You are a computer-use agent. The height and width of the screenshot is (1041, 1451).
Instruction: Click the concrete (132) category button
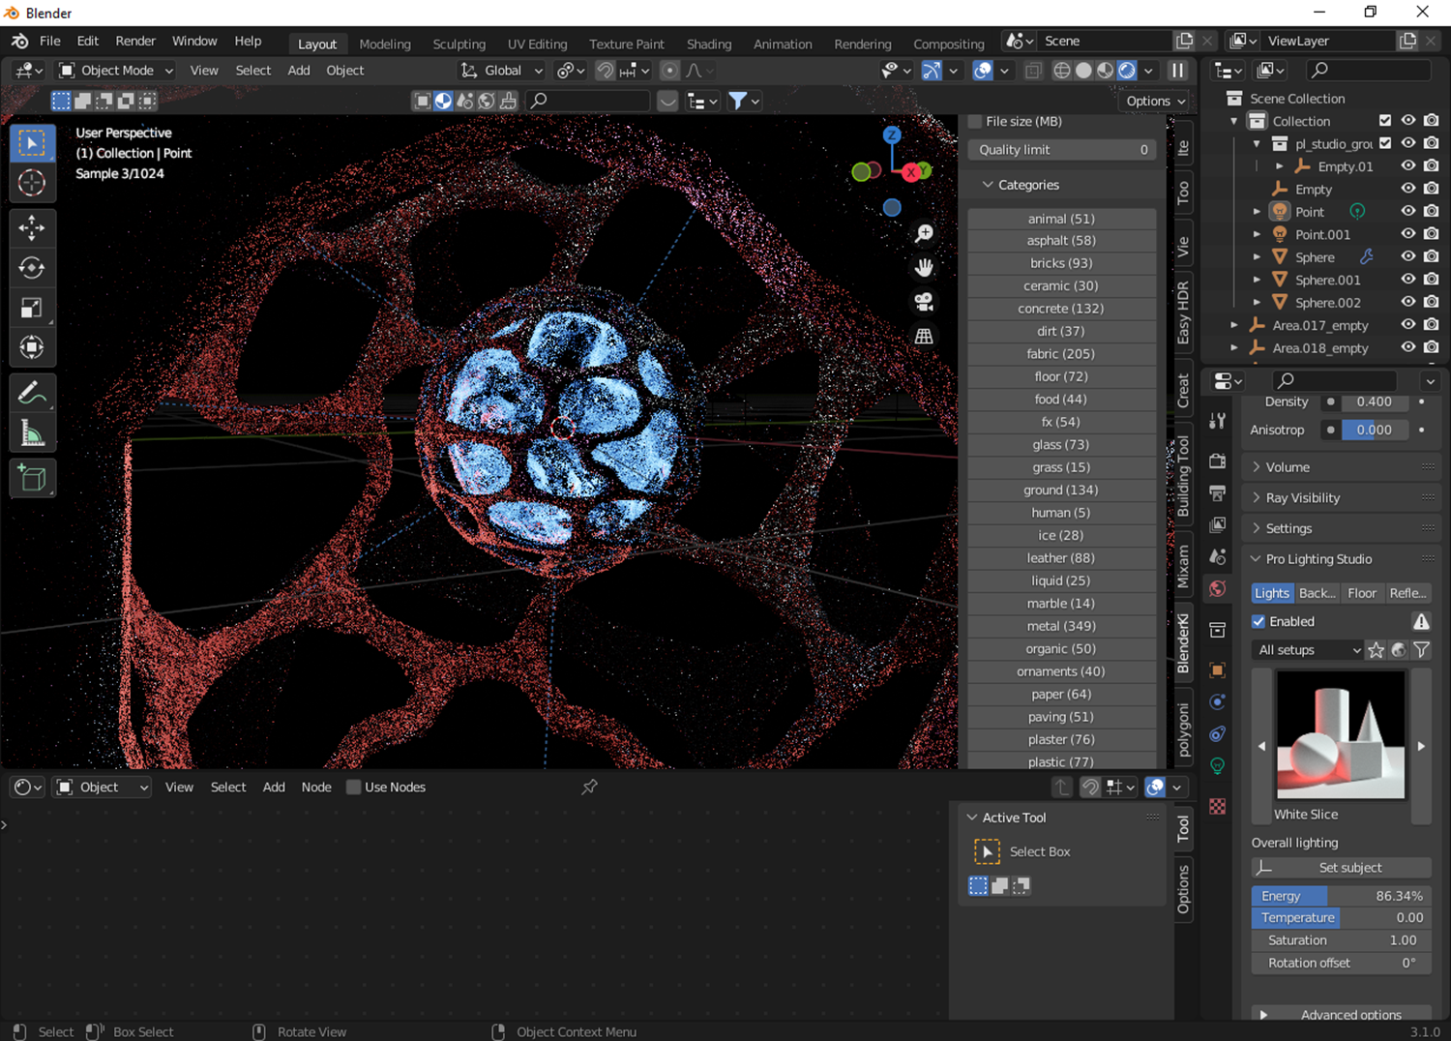tap(1061, 309)
